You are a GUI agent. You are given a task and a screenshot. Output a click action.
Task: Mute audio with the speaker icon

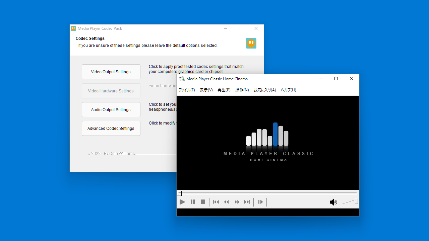tap(333, 202)
